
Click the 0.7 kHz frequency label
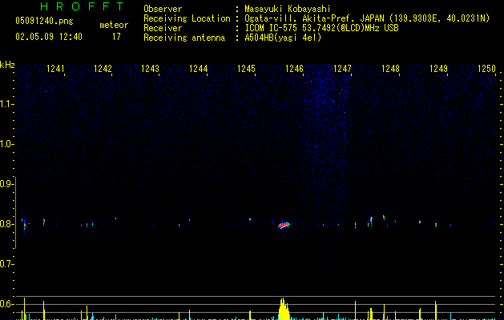pos(6,264)
